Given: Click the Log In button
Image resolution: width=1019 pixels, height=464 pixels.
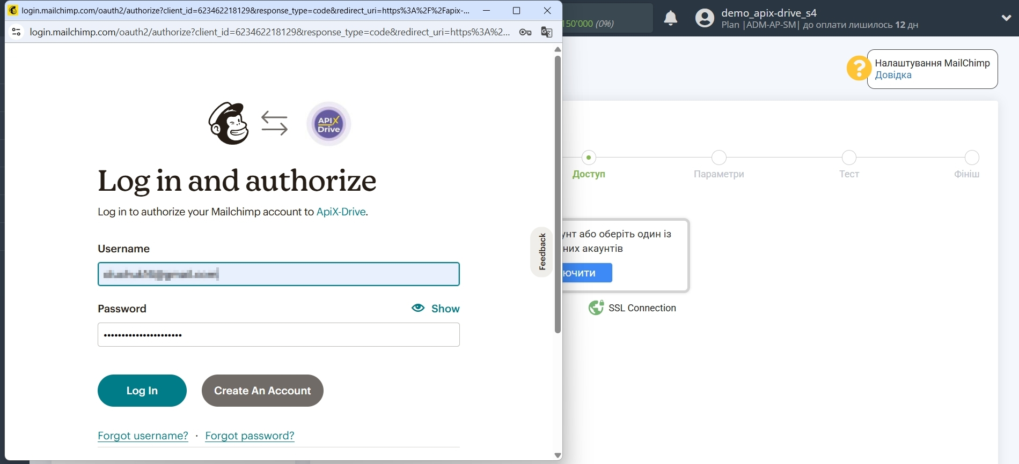Looking at the screenshot, I should [142, 391].
